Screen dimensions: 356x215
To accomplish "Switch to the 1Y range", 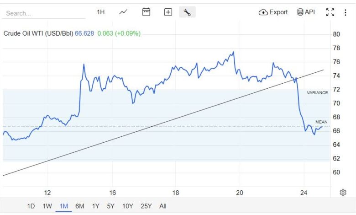I will [95, 206].
